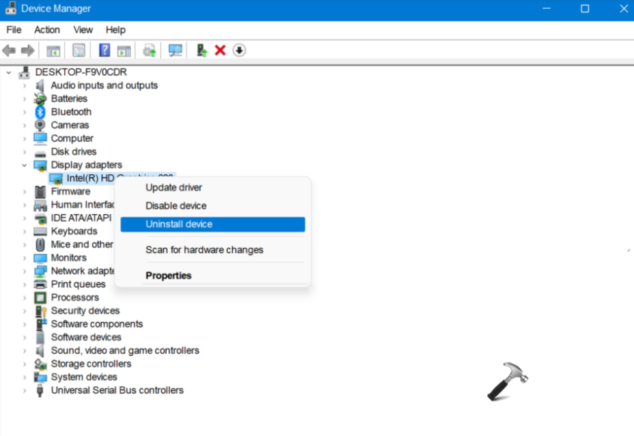Select the Print queues label
The height and width of the screenshot is (436, 634).
[78, 285]
